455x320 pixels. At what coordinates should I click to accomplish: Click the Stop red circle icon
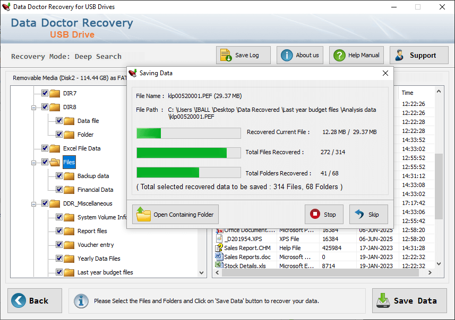click(315, 214)
